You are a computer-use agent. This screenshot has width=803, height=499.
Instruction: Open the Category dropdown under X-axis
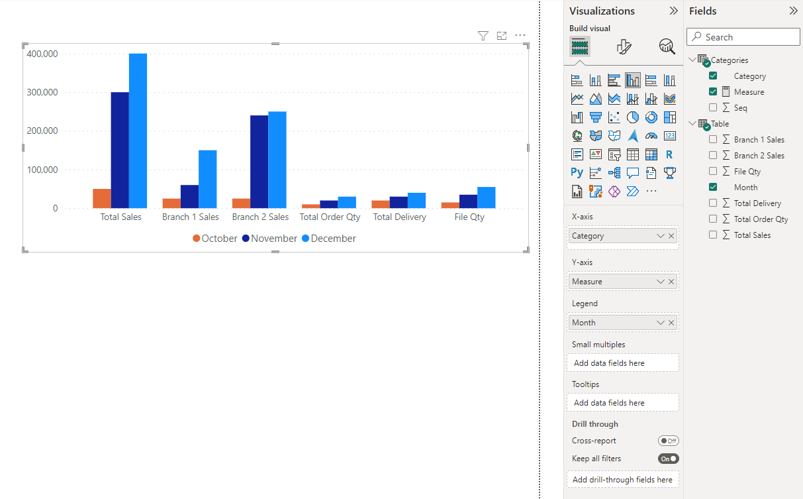[x=660, y=235]
